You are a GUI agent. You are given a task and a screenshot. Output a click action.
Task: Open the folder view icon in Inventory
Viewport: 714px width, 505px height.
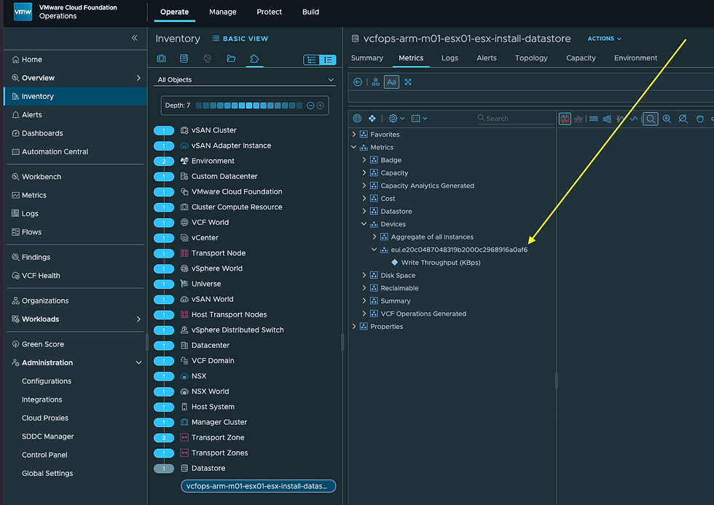pyautogui.click(x=231, y=58)
